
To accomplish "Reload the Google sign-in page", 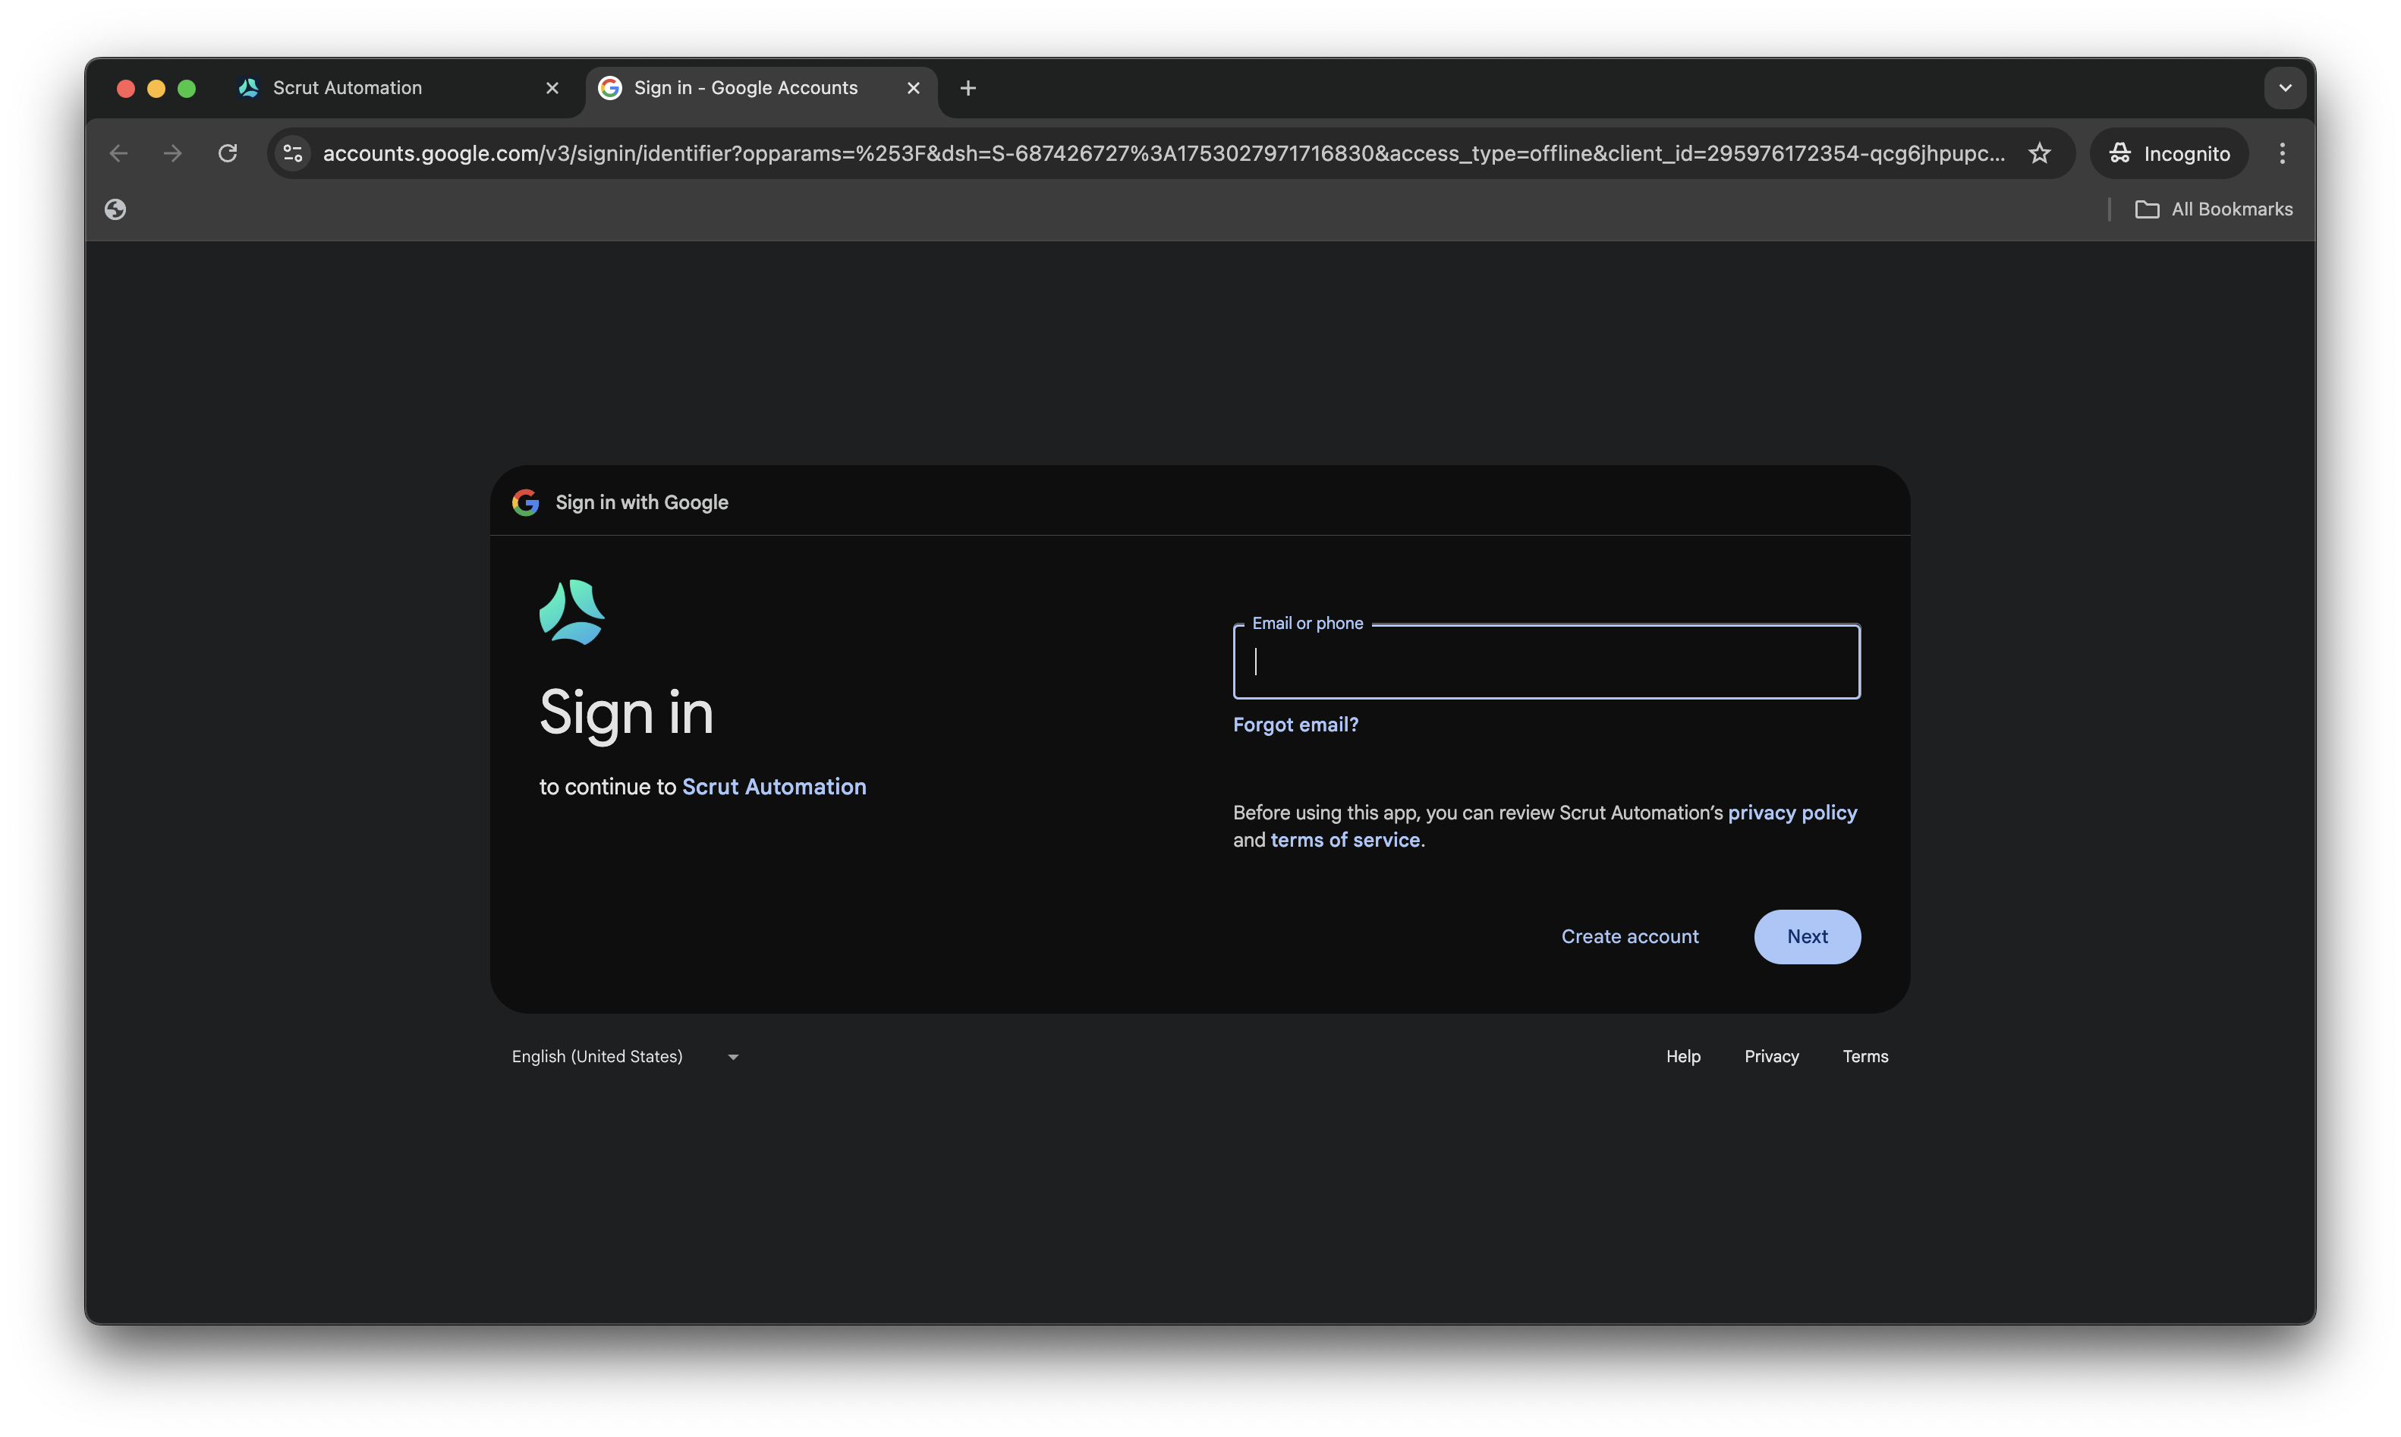I will pyautogui.click(x=228, y=153).
